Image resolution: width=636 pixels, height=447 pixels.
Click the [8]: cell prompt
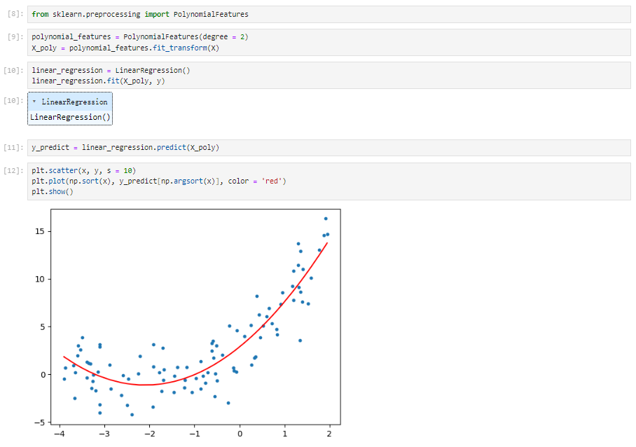point(15,14)
